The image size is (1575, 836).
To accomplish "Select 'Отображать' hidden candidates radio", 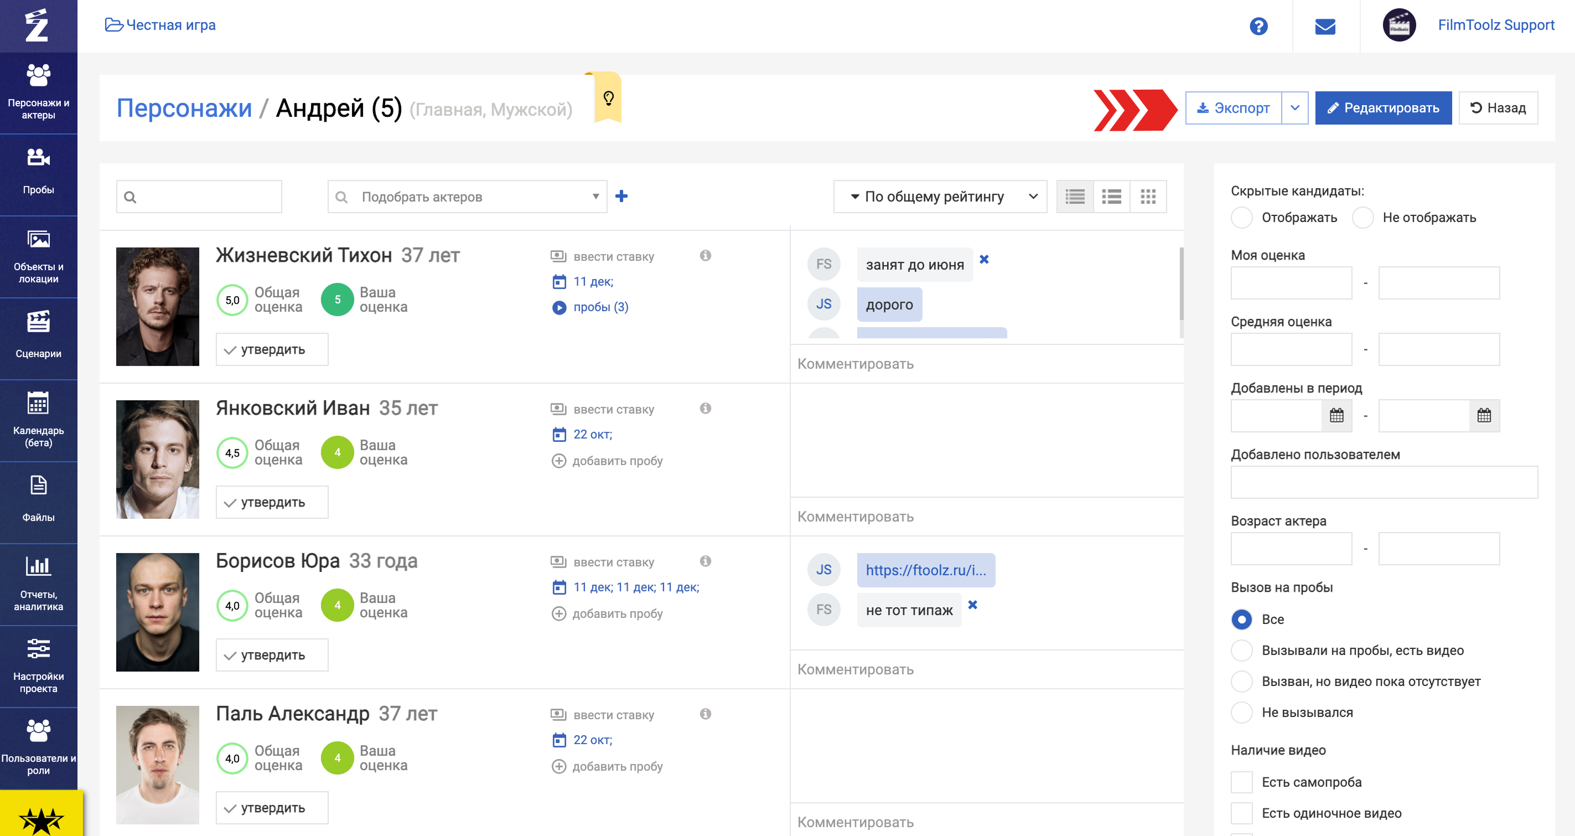I will pyautogui.click(x=1242, y=218).
